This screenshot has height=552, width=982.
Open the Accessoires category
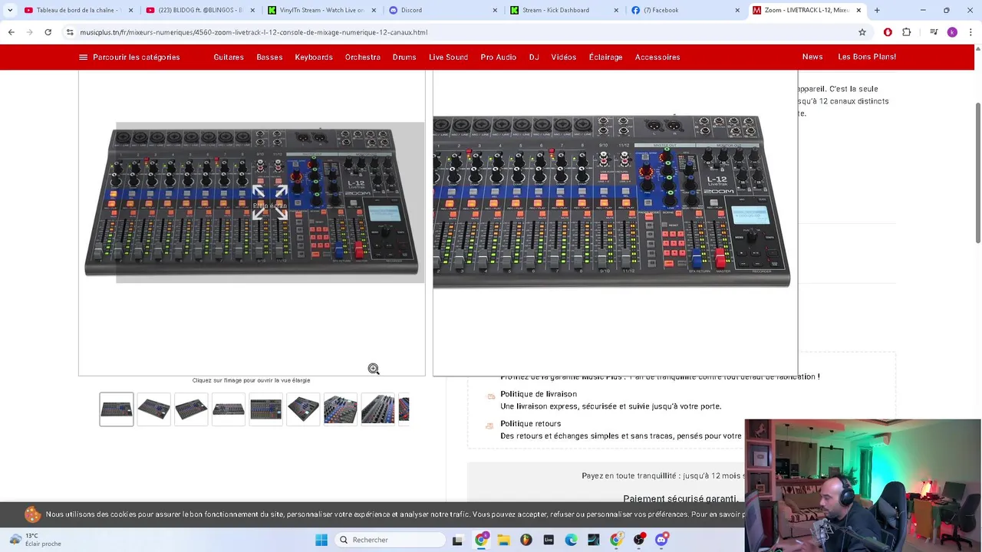657,57
